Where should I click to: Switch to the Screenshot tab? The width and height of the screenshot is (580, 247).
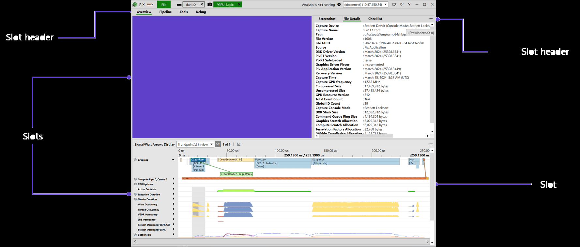click(327, 19)
